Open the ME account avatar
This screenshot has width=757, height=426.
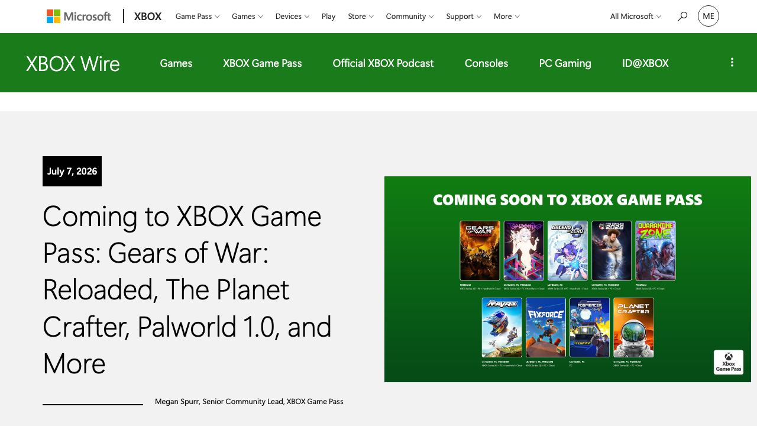click(709, 16)
